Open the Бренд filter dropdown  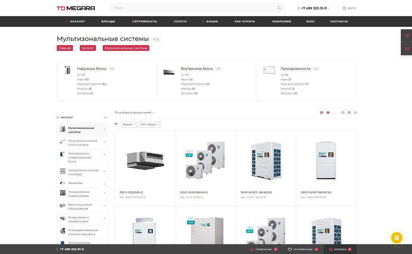click(x=129, y=124)
